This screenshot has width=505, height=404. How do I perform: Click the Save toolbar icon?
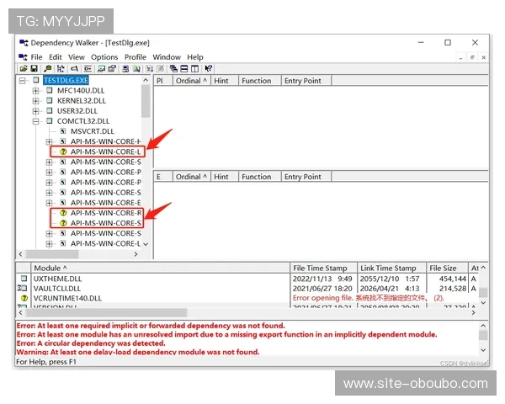(35, 68)
